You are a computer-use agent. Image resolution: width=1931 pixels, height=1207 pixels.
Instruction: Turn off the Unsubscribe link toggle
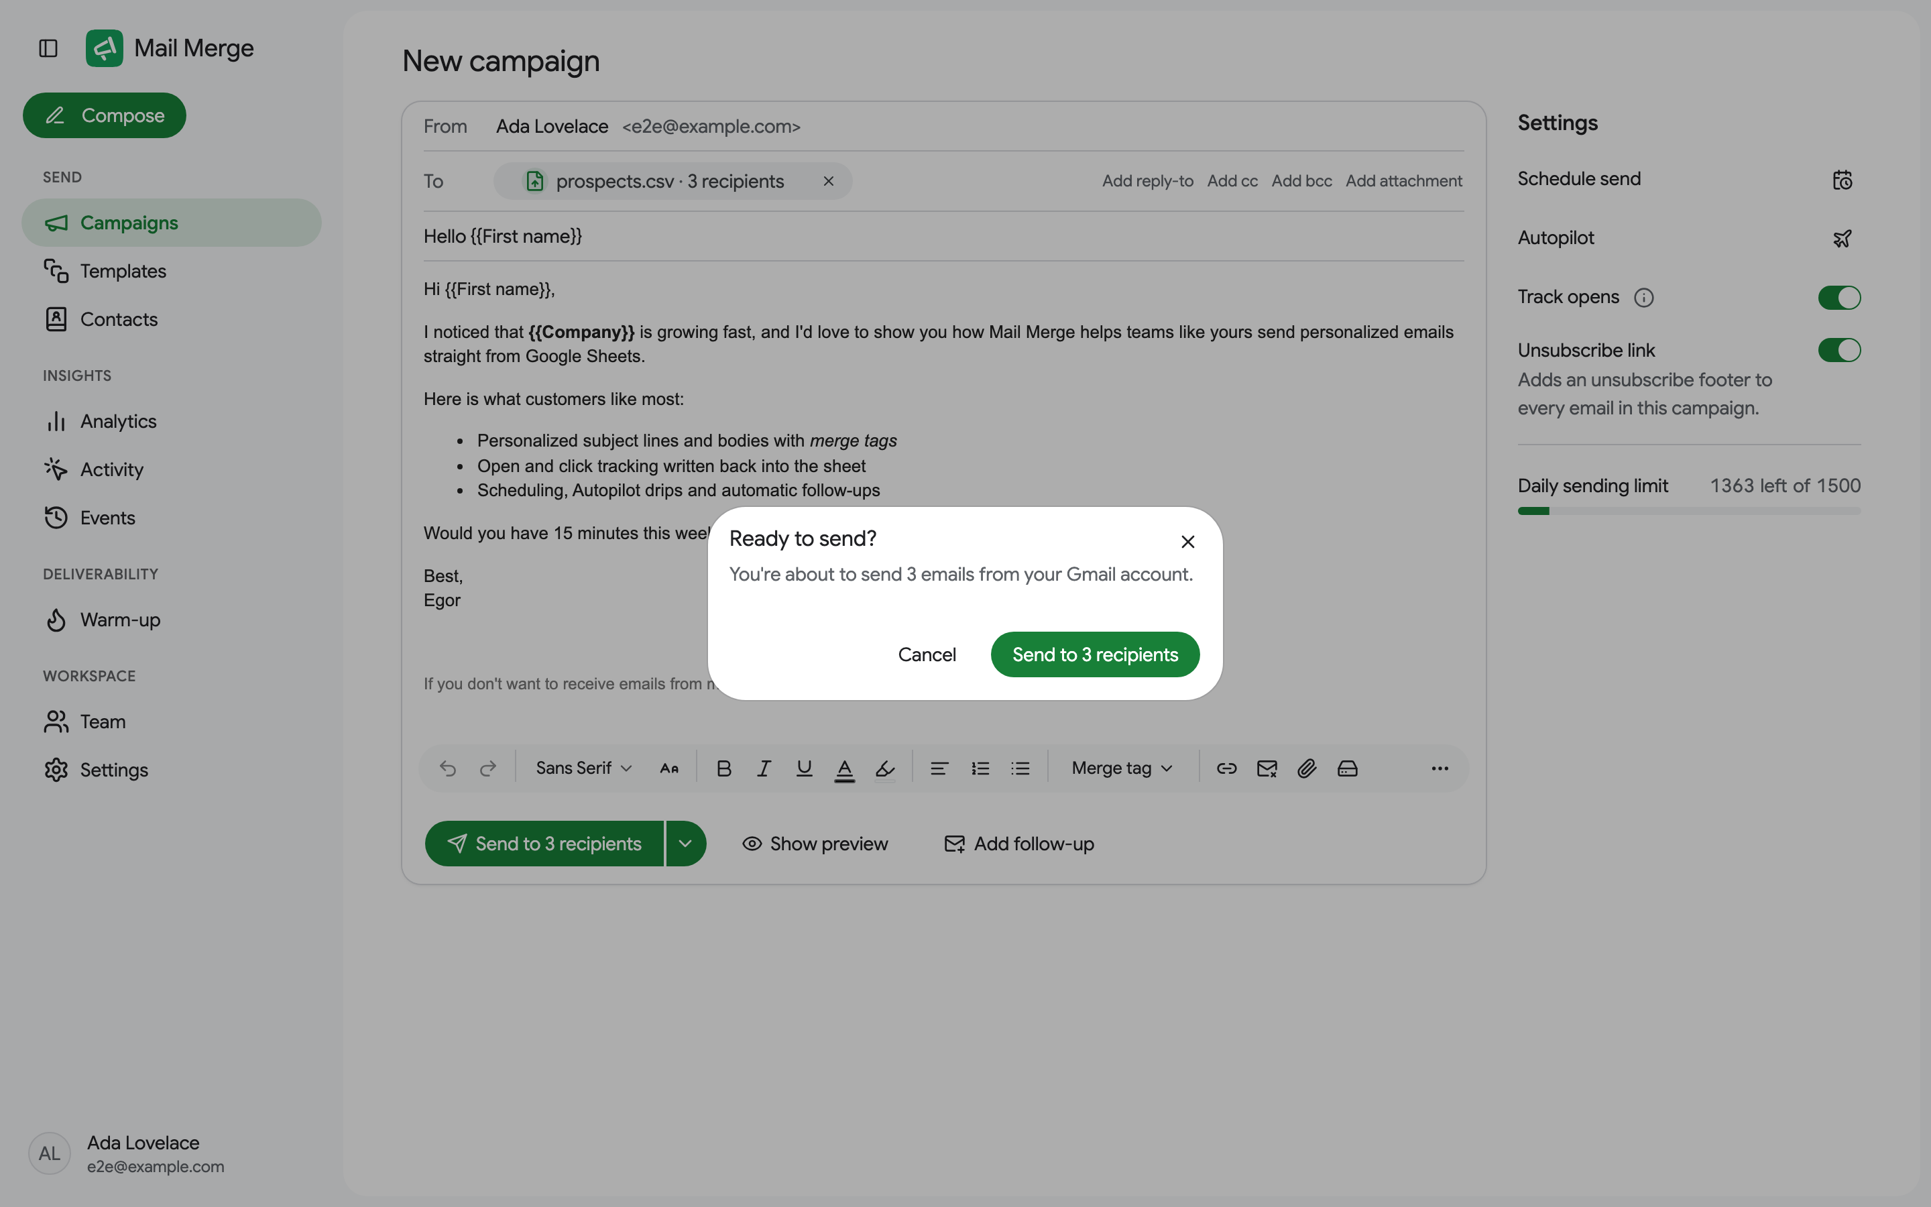[1839, 351]
